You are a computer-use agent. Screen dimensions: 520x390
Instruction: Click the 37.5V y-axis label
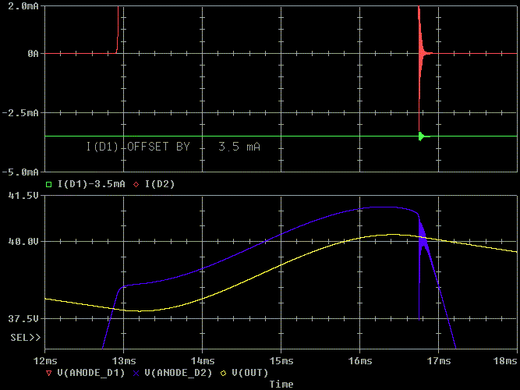[23, 319]
